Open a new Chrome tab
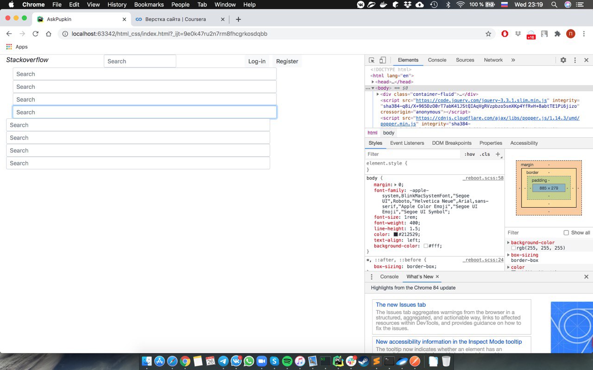This screenshot has width=593, height=370. click(238, 19)
